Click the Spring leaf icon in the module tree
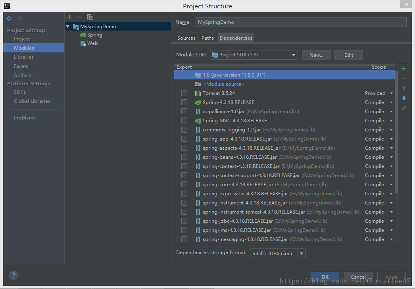 (x=83, y=35)
